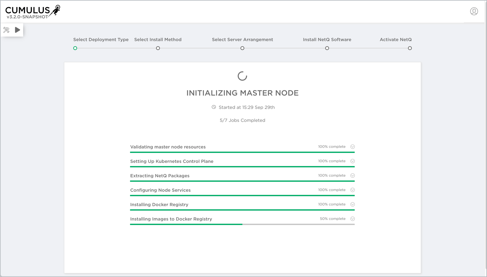Click the checkmark icon on Installing Docker Registry row

tap(352, 204)
